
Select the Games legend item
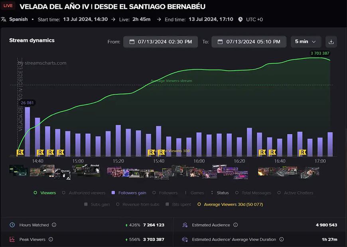197,192
